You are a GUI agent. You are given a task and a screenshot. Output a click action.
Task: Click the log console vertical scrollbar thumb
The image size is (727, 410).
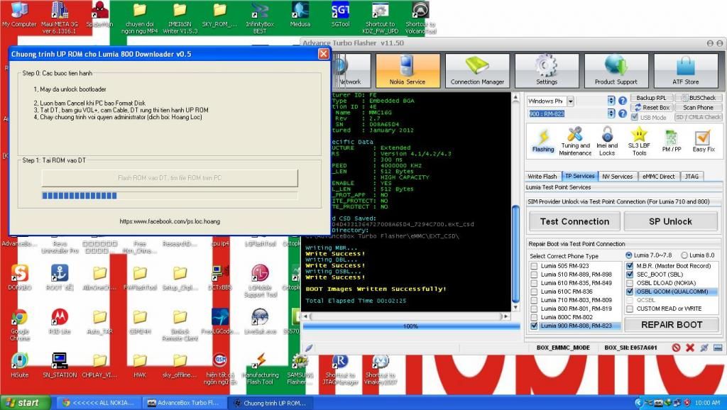click(515, 254)
